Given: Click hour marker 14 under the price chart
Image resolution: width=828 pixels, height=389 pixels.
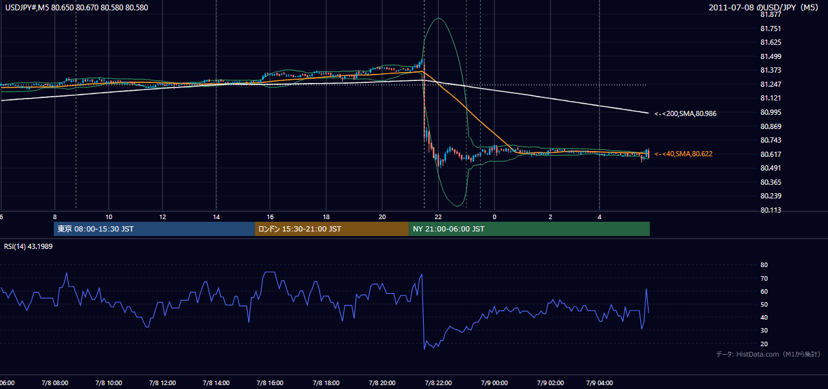Looking at the screenshot, I should point(216,217).
